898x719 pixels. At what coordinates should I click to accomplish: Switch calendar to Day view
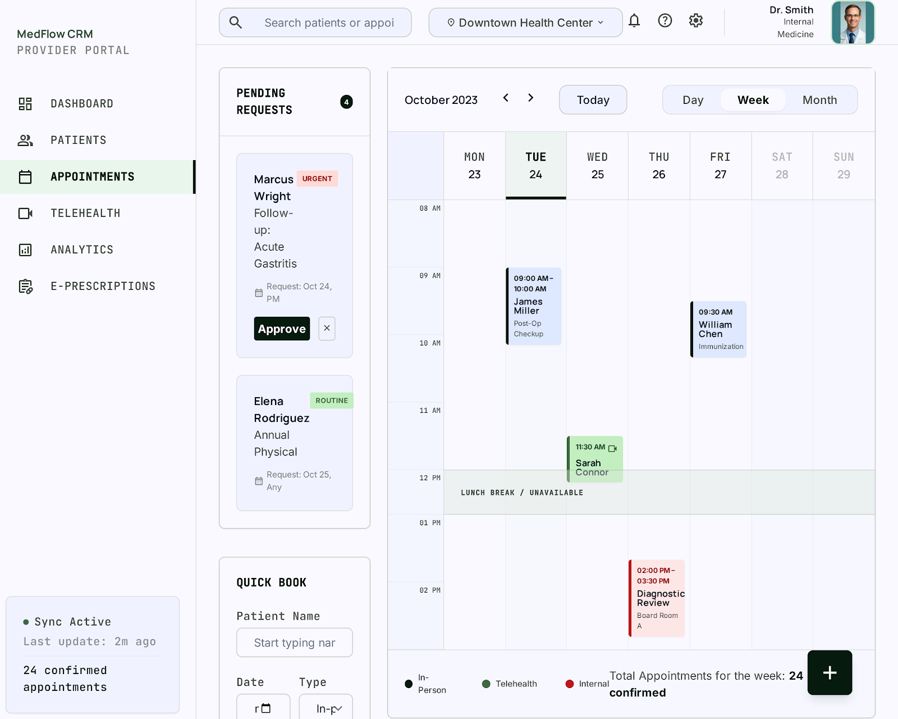pyautogui.click(x=693, y=100)
